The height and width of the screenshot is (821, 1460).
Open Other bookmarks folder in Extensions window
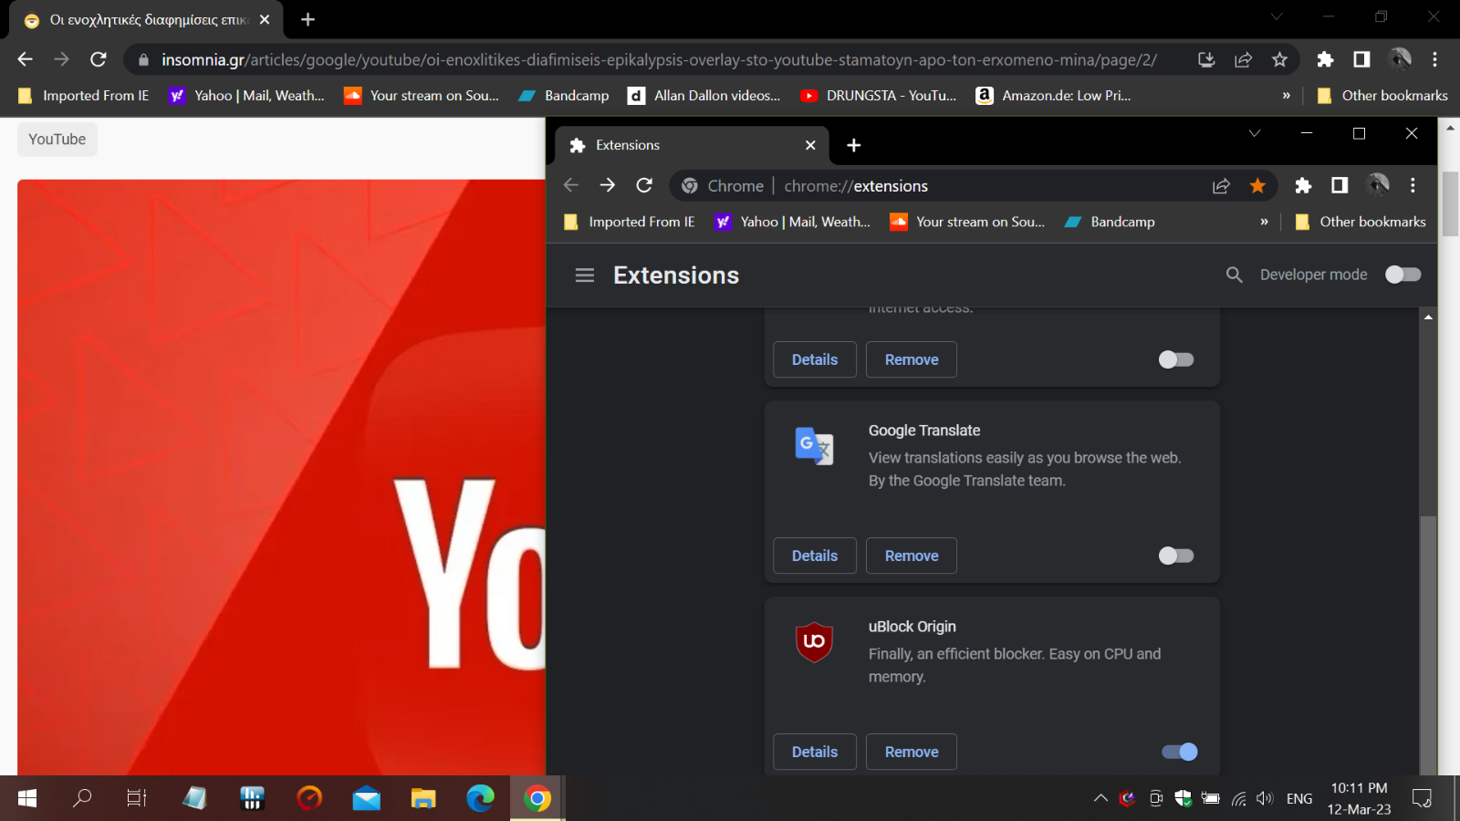pyautogui.click(x=1361, y=222)
